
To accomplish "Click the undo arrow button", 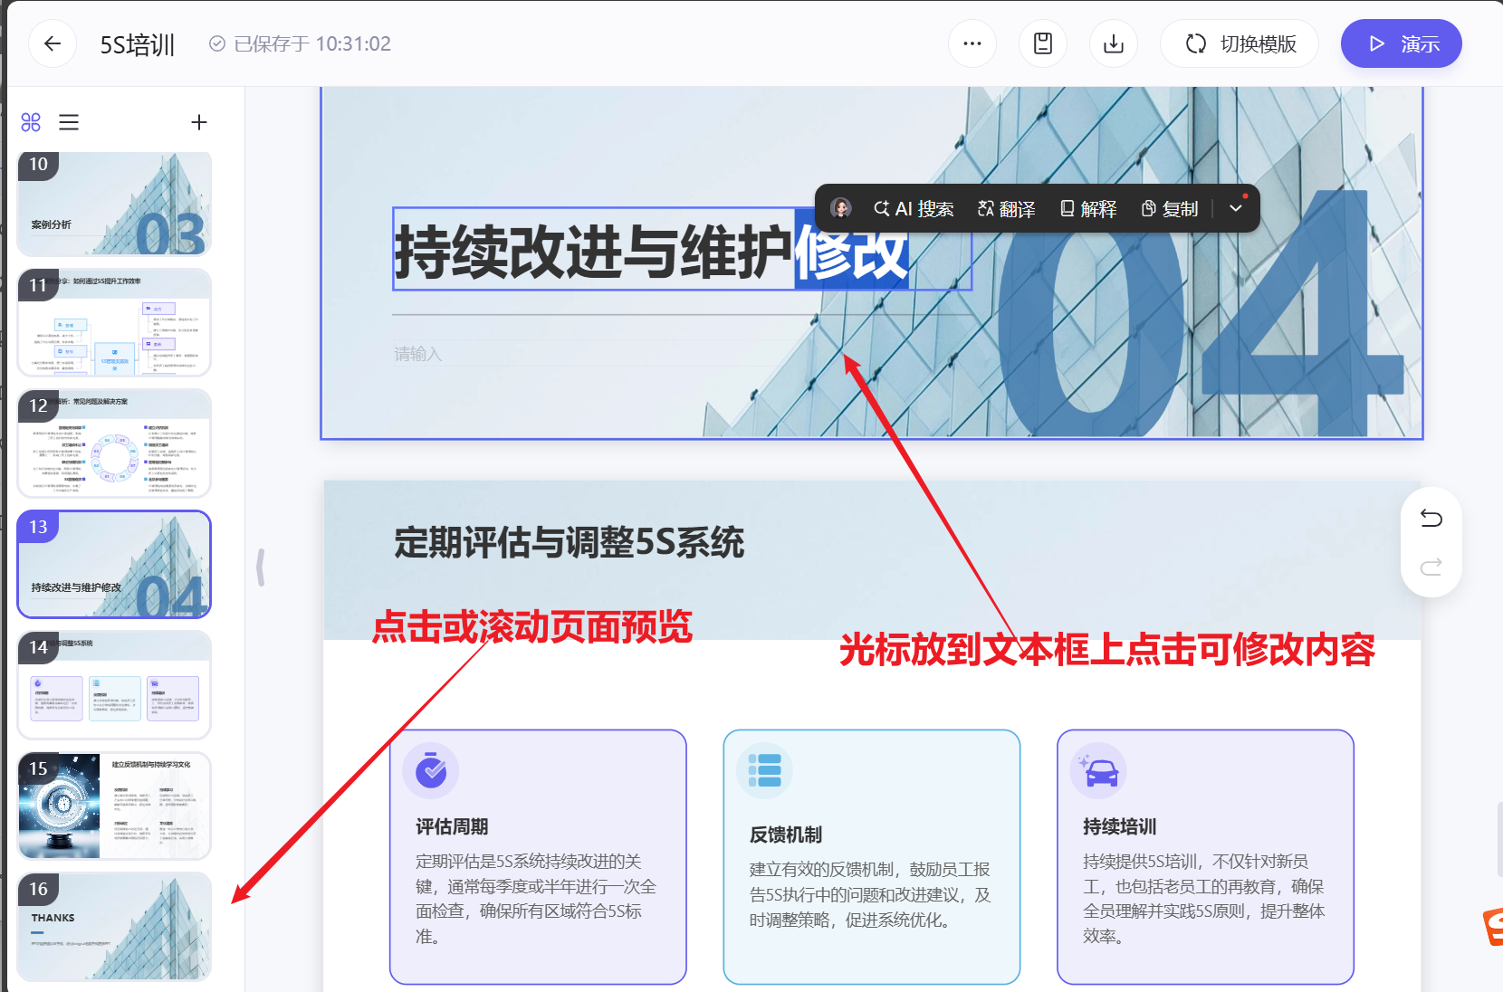I will point(1431,518).
